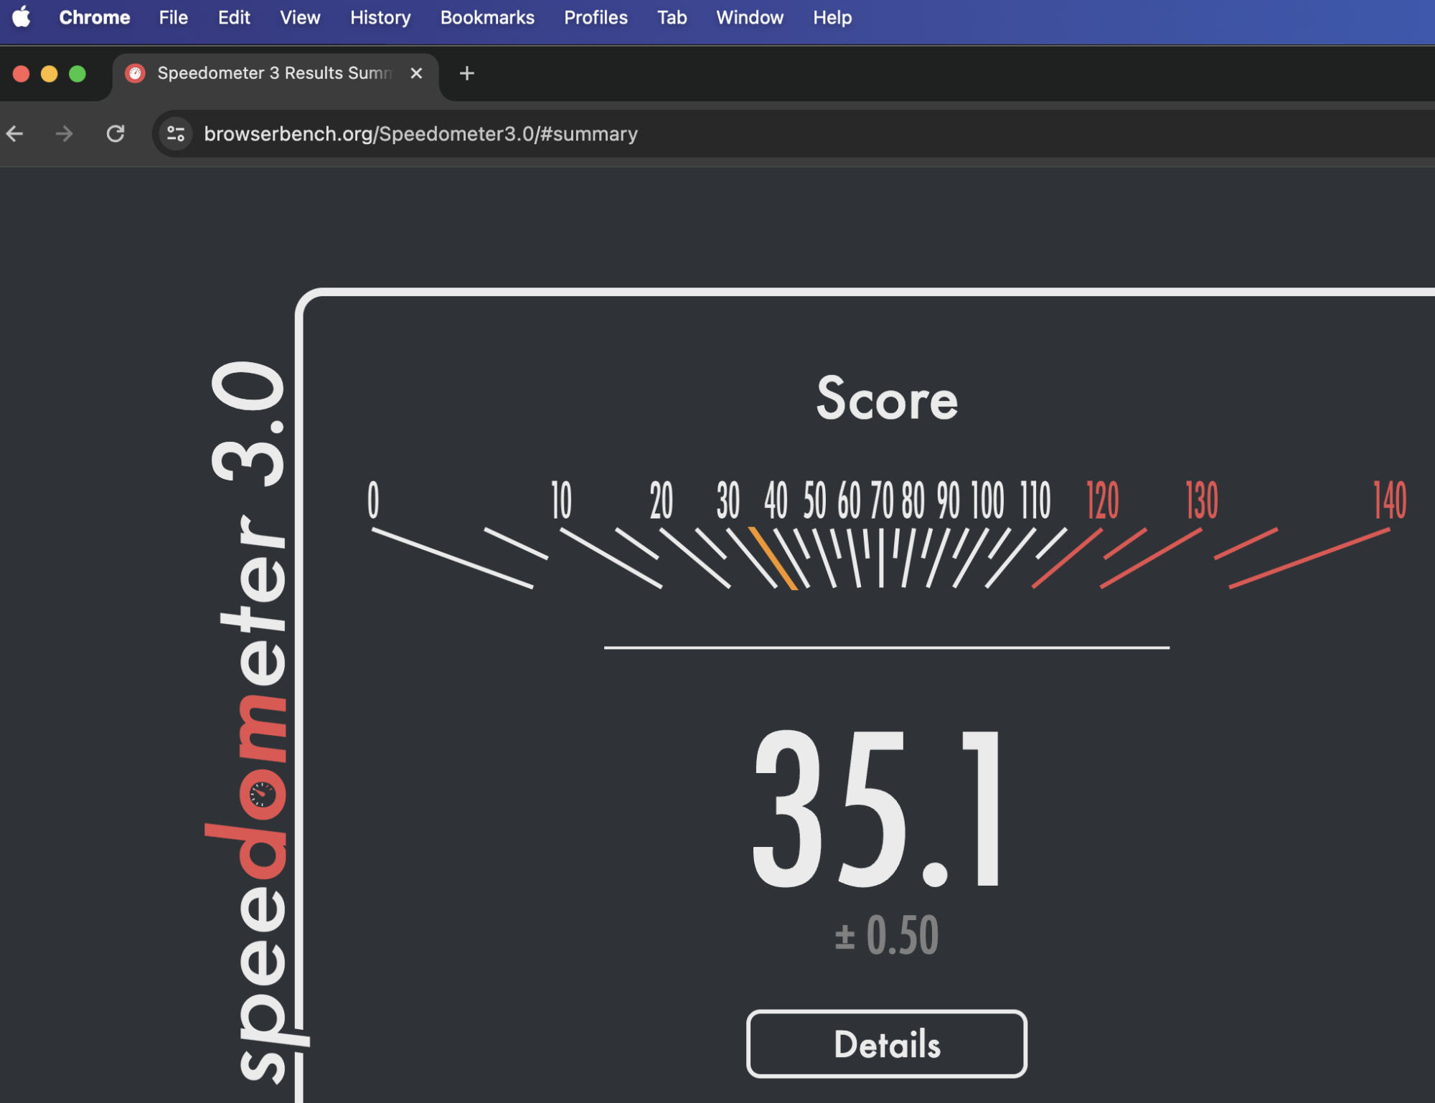Open the Profiles menu
The height and width of the screenshot is (1103, 1435).
point(596,17)
